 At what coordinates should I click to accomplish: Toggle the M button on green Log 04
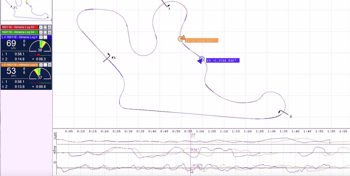tap(50, 32)
